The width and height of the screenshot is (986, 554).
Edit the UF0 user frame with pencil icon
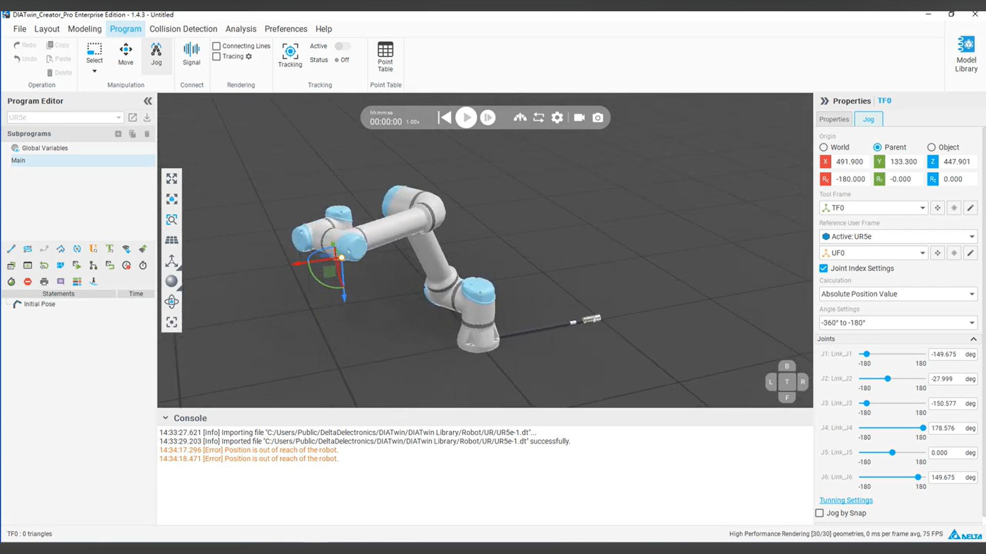[x=970, y=253]
